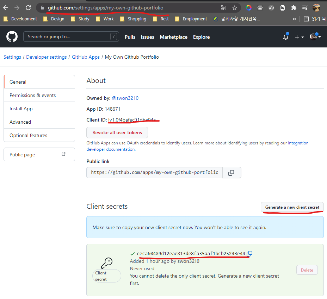The image size is (327, 299).
Task: Open Explore in GitHub header
Action: (x=201, y=37)
